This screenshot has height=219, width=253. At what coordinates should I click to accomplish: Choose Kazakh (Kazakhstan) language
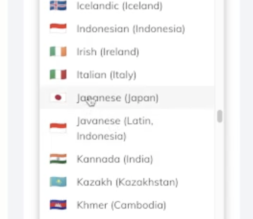(x=127, y=182)
